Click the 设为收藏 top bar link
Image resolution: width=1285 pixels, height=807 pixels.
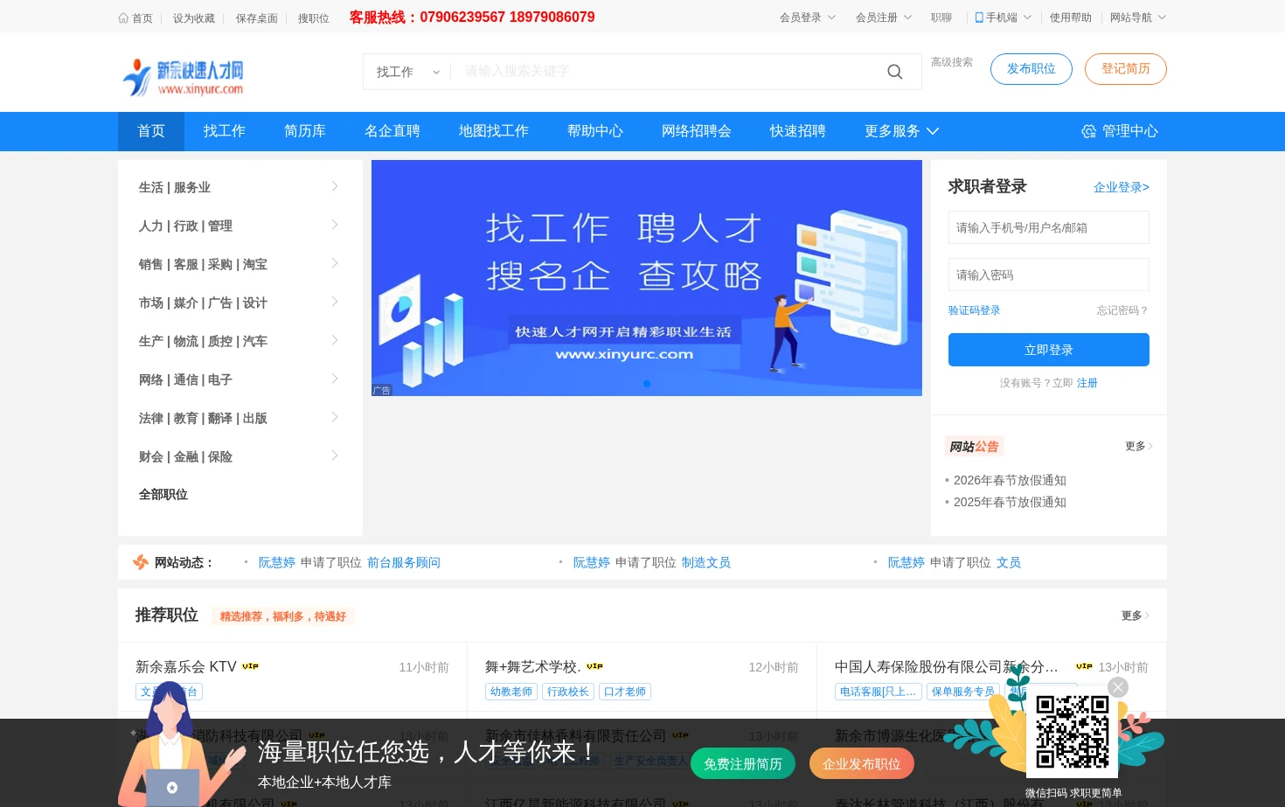(x=194, y=18)
